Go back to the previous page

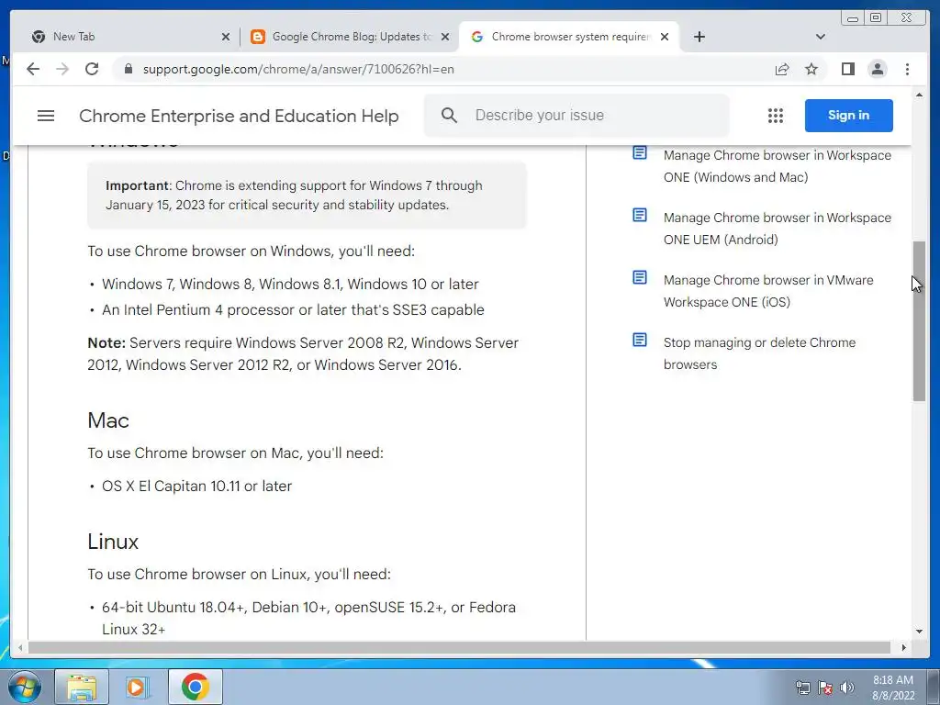coord(33,69)
